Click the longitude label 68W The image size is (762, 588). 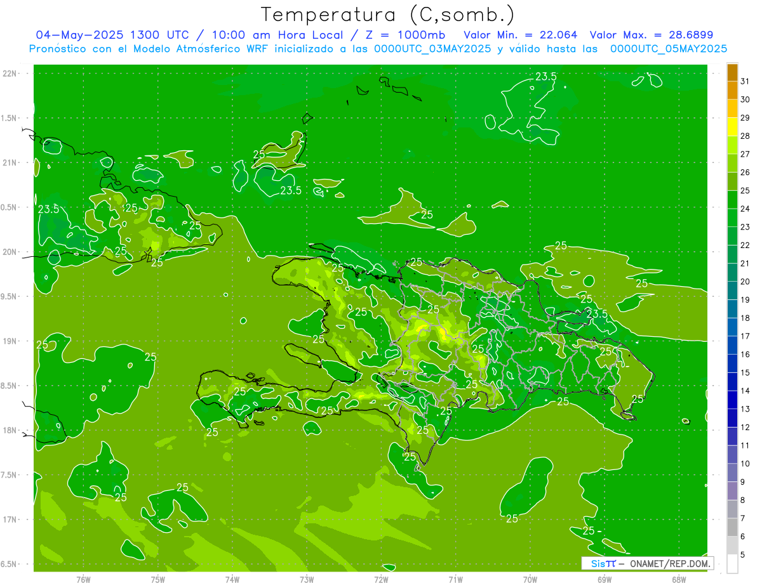[x=679, y=580]
